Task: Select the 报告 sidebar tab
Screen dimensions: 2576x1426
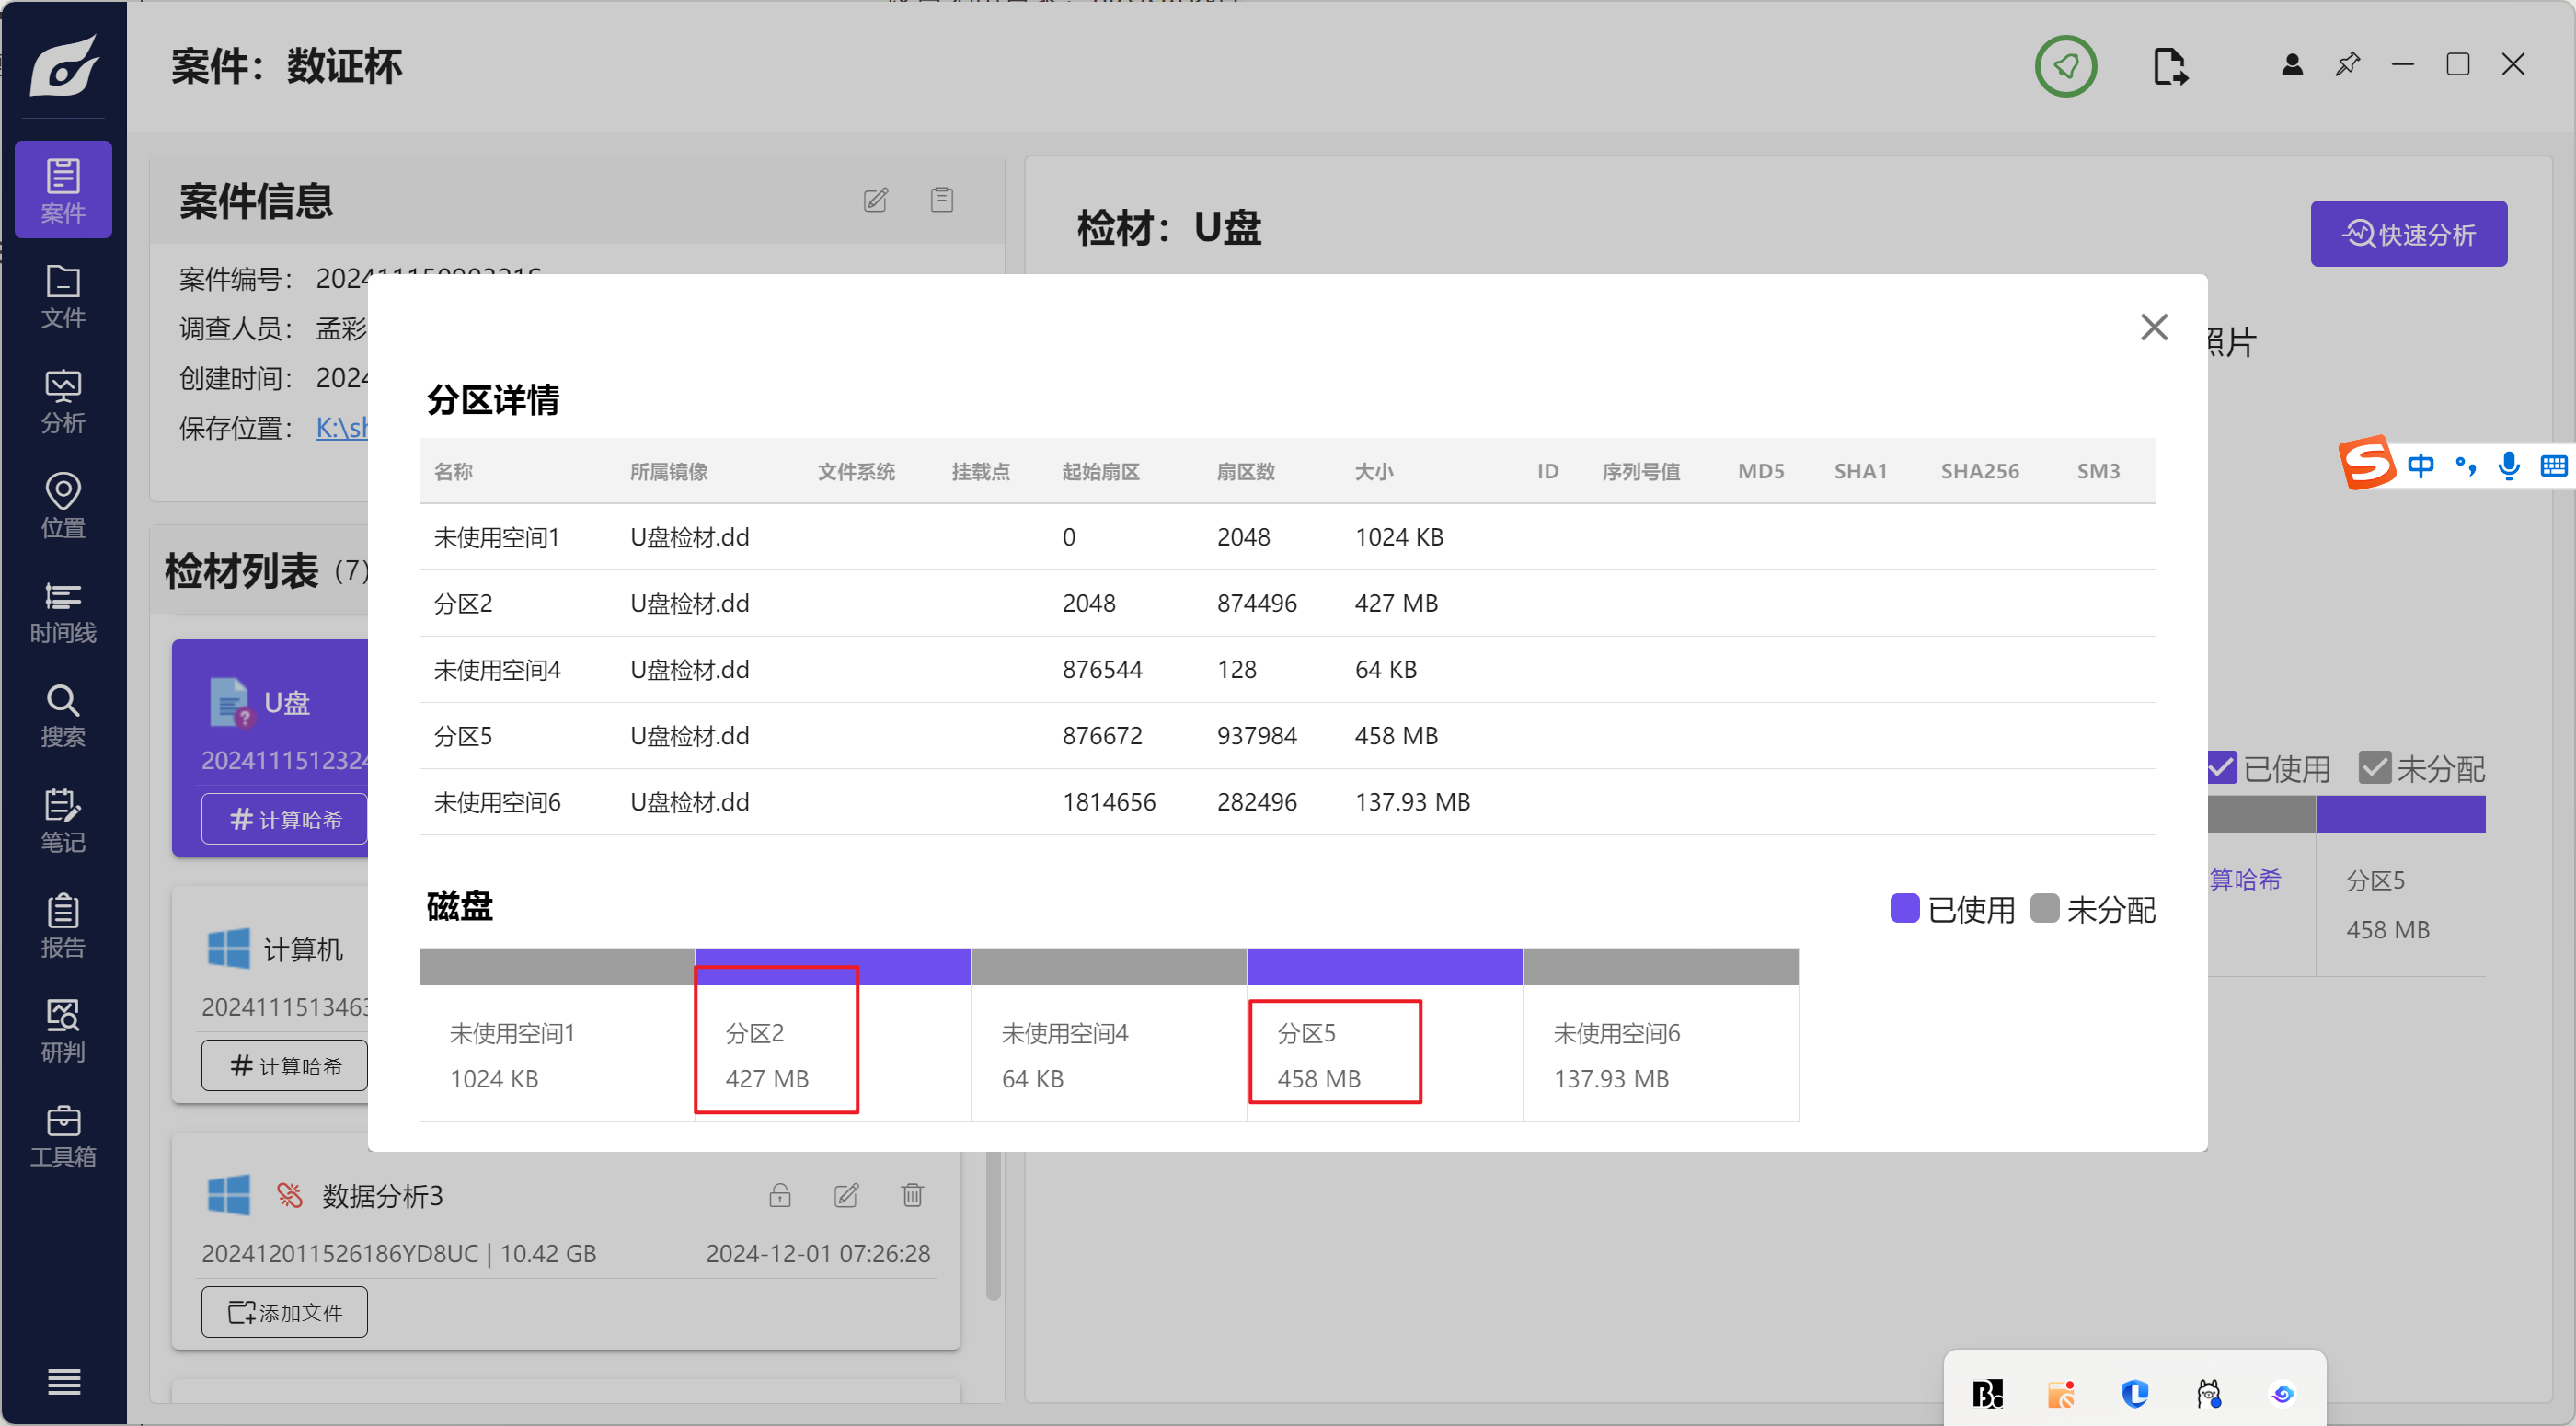Action: coord(63,926)
